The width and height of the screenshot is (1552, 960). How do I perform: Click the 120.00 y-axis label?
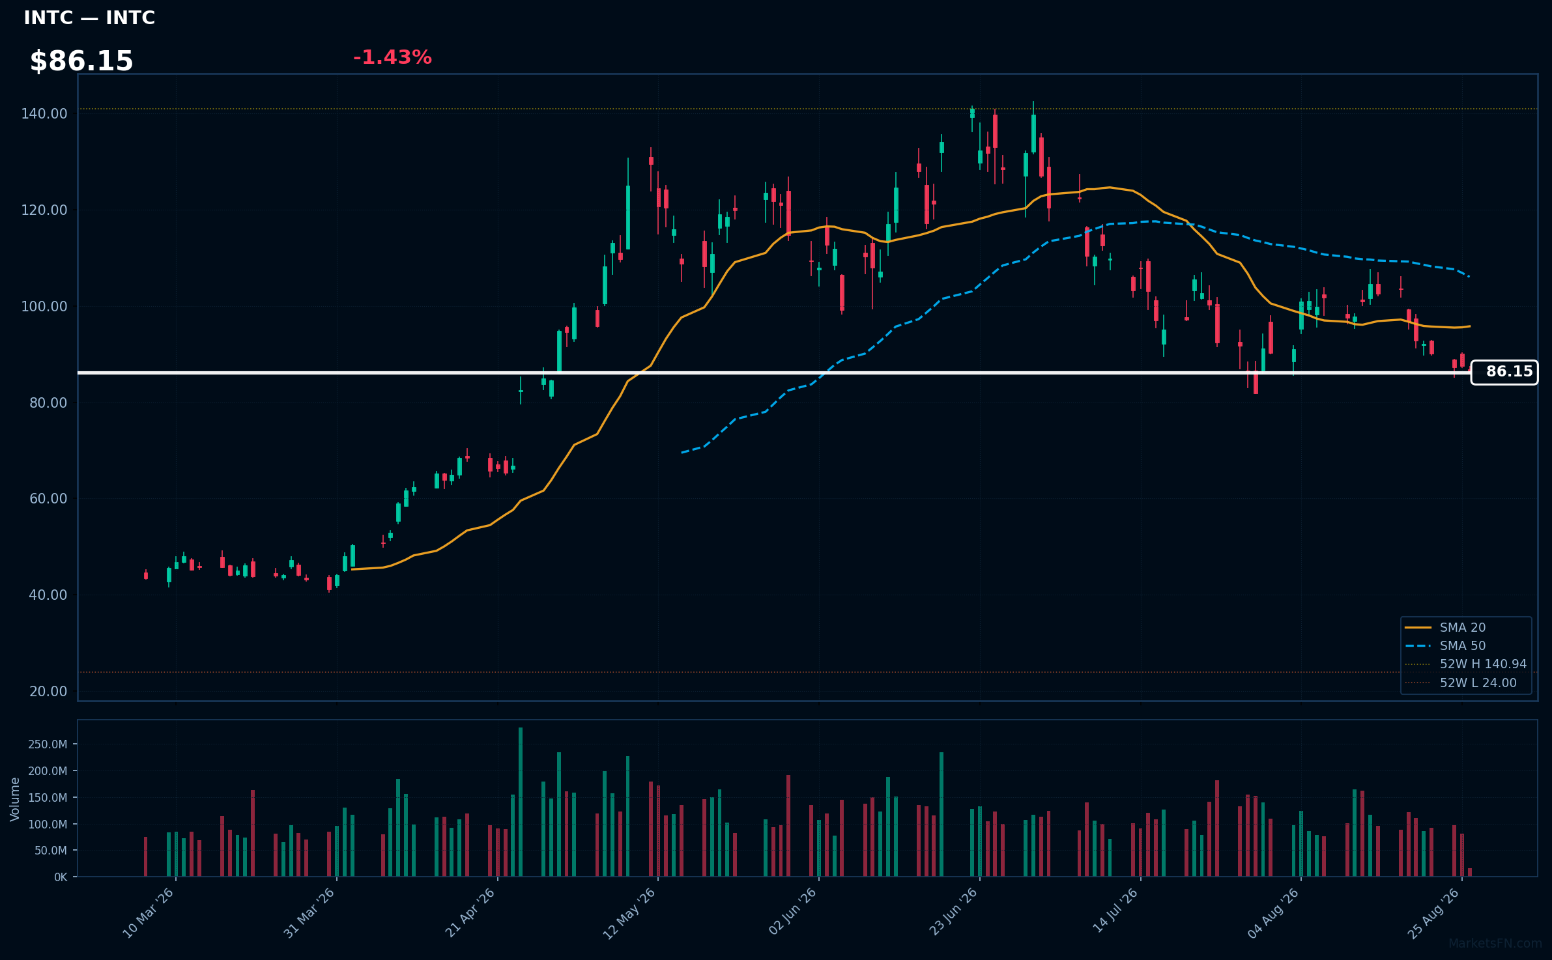(x=44, y=210)
